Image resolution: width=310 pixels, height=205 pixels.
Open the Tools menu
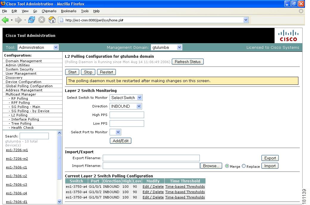click(x=85, y=11)
